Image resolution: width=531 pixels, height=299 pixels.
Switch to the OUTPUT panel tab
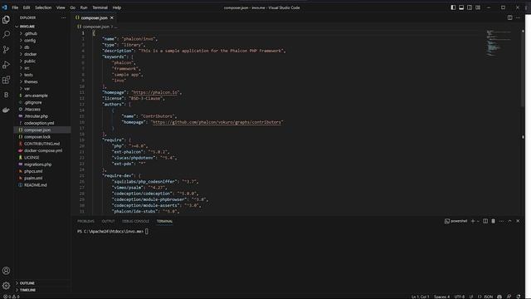[x=108, y=222]
